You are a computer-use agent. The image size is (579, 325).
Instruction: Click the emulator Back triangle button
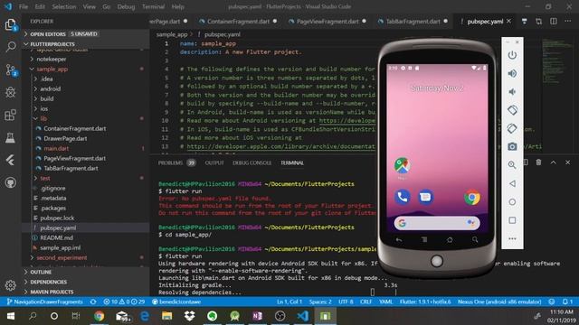tap(512, 183)
